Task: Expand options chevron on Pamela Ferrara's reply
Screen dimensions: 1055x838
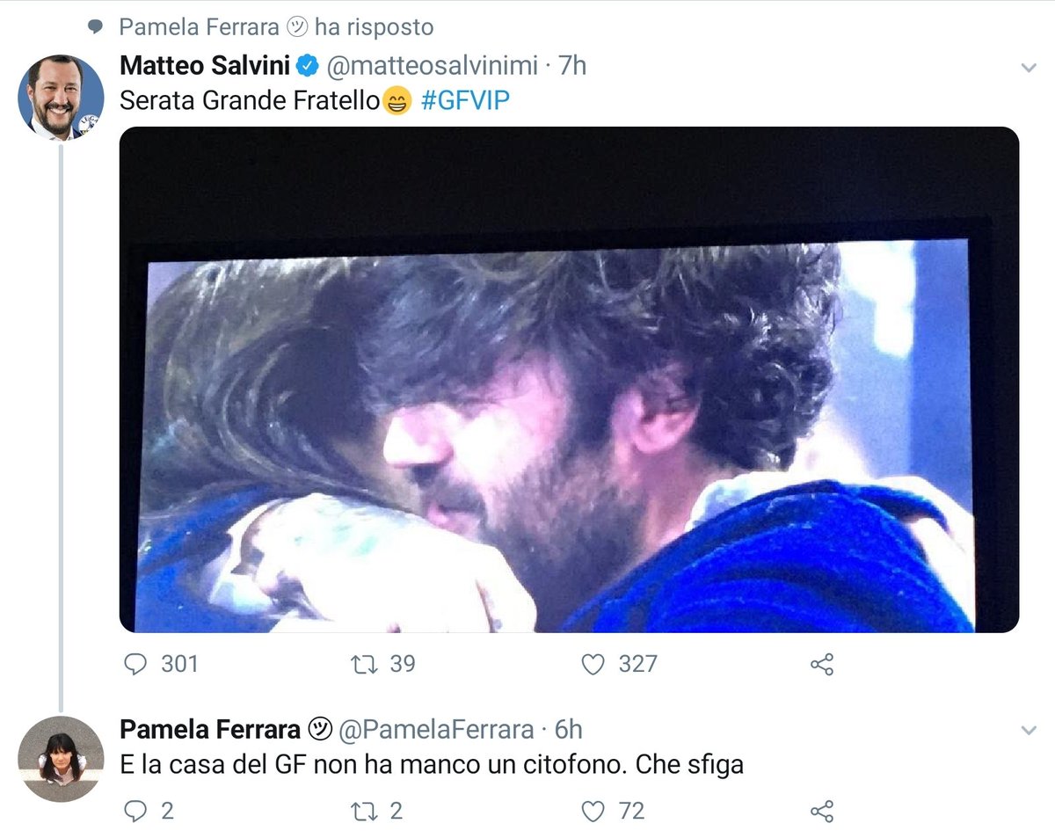Action: 1028,731
